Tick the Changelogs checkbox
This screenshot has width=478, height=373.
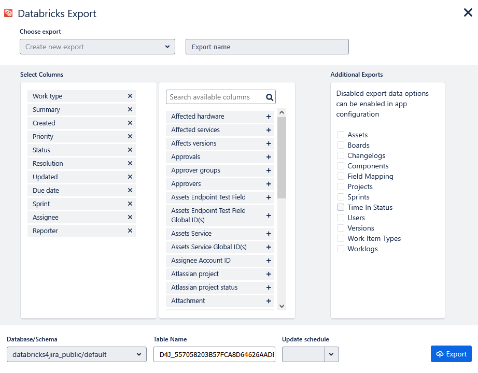click(x=341, y=155)
